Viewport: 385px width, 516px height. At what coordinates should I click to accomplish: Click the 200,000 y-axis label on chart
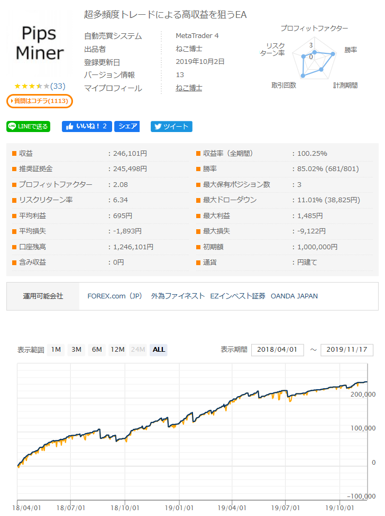click(x=363, y=394)
